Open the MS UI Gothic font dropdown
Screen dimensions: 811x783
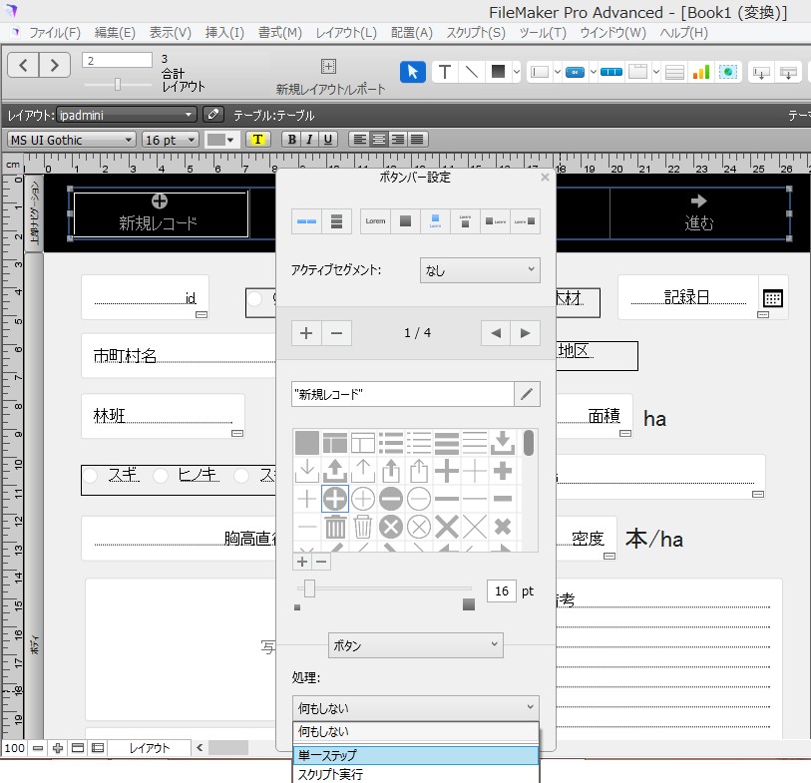(x=72, y=140)
